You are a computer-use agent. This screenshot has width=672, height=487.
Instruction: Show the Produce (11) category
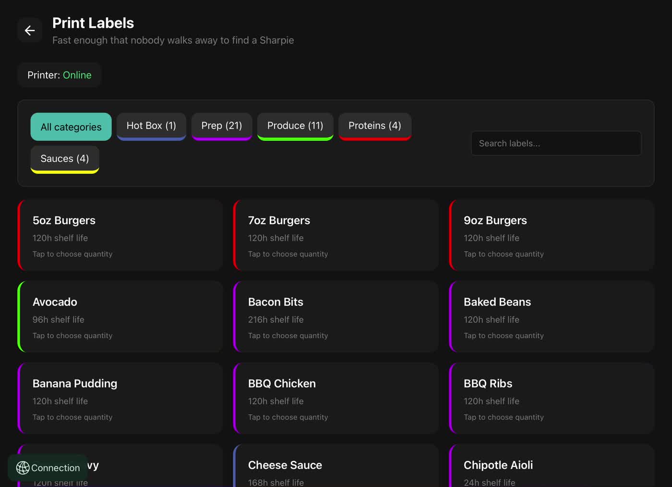295,126
